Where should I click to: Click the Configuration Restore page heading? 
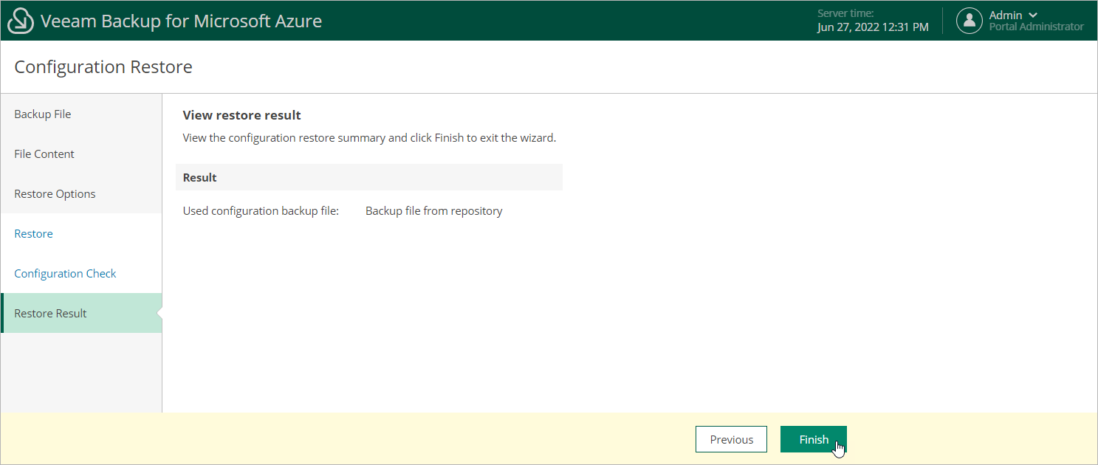tap(103, 66)
